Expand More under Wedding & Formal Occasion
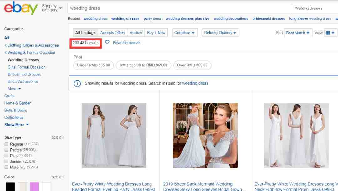 14,89
